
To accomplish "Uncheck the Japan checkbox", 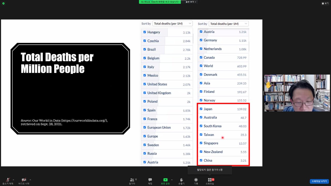I will tap(201, 109).
